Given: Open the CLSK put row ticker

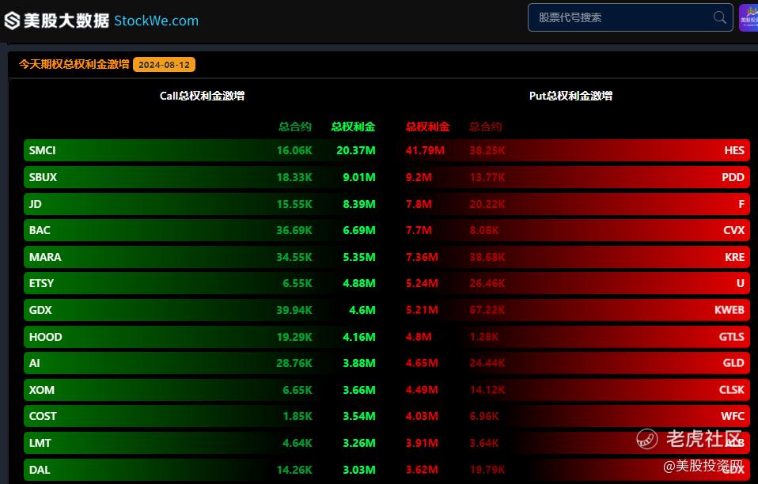Looking at the screenshot, I should tap(731, 390).
